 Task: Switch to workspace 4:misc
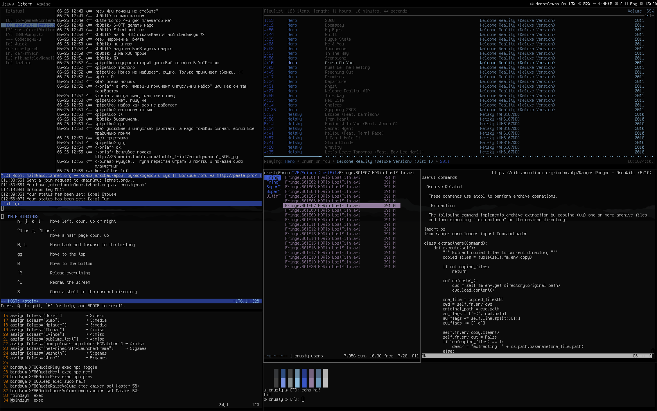pos(43,4)
